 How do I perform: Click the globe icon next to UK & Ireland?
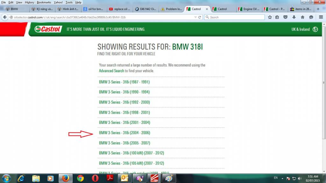pos(315,29)
